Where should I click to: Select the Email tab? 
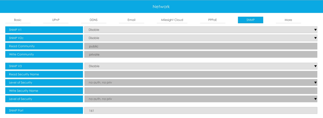(131, 20)
